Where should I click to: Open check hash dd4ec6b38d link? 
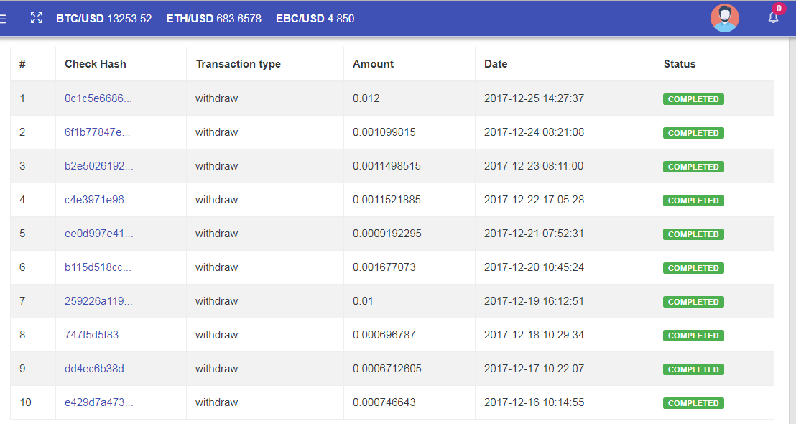click(x=98, y=369)
